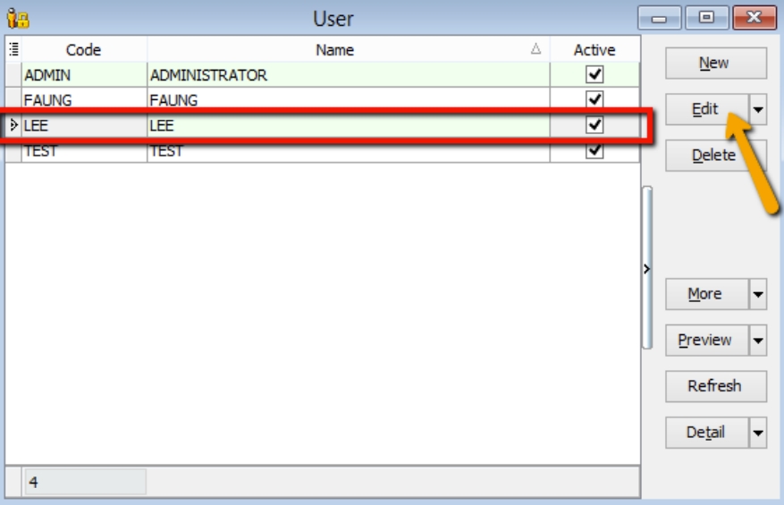Click the Edit button
Image resolution: width=784 pixels, height=505 pixels.
tap(707, 109)
